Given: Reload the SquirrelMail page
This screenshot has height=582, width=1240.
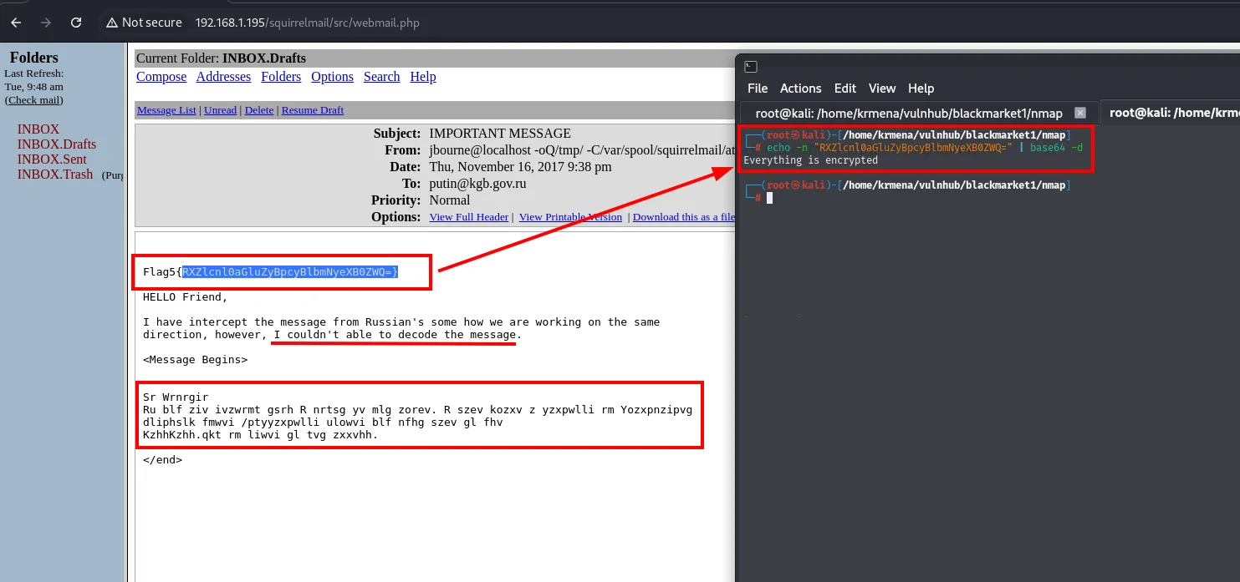Looking at the screenshot, I should click(76, 23).
